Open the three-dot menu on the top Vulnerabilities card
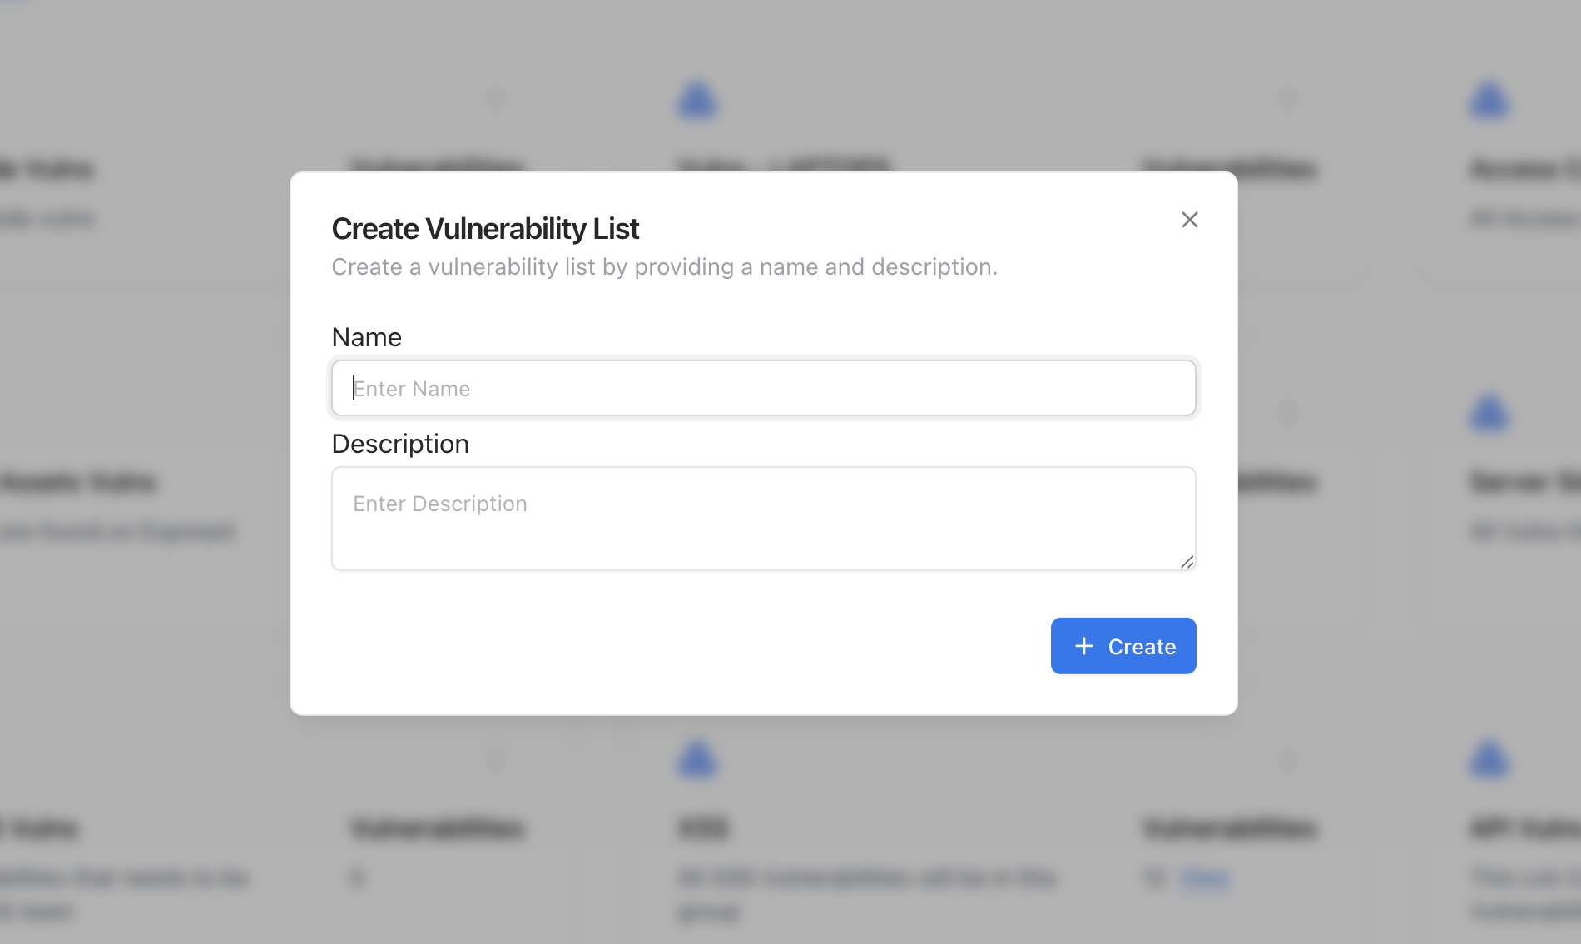Image resolution: width=1581 pixels, height=944 pixels. point(496,98)
